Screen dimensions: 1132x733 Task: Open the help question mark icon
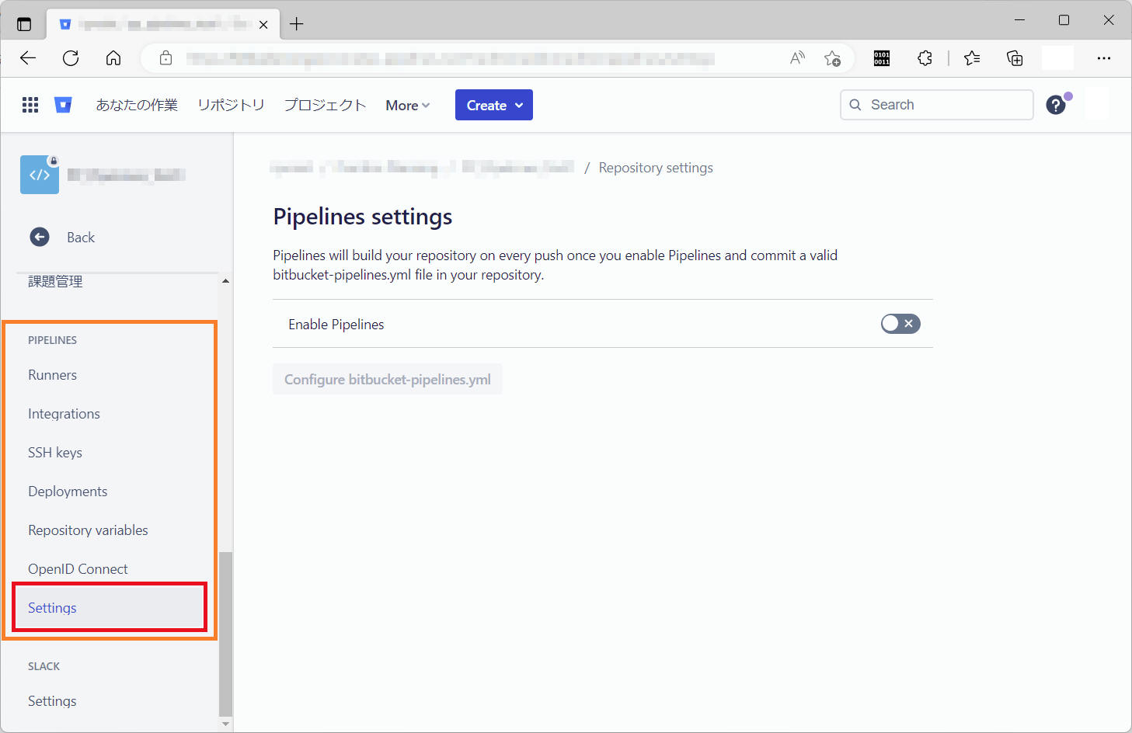coord(1055,105)
